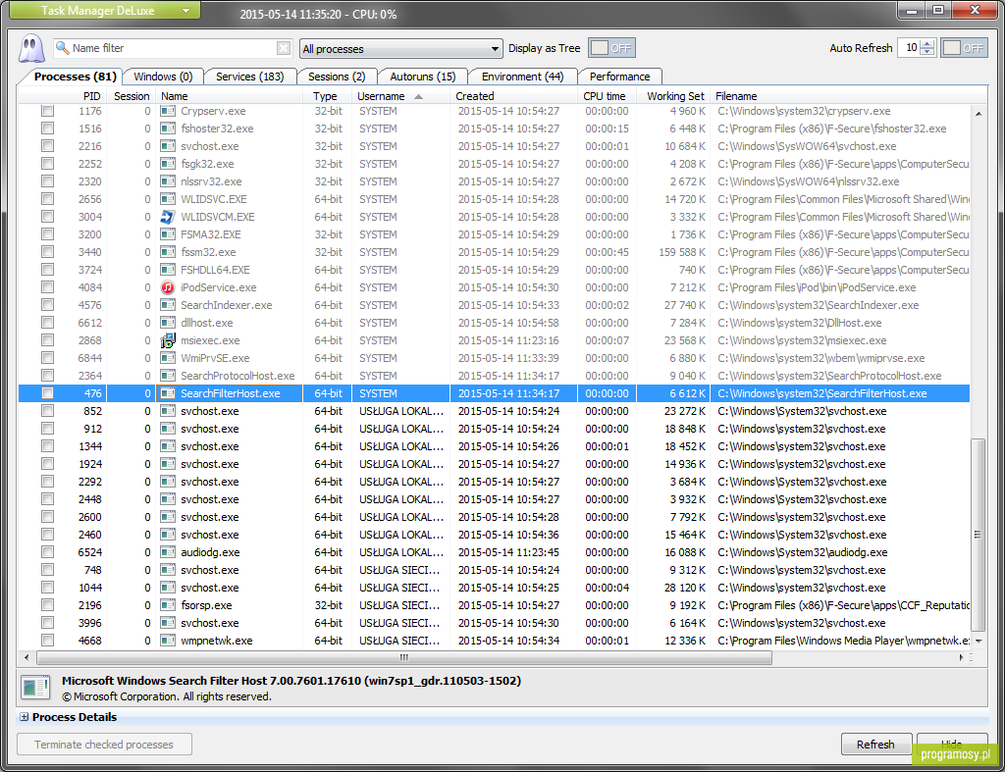
Task: Click the magnifier icon in Name filter box
Action: (x=62, y=48)
